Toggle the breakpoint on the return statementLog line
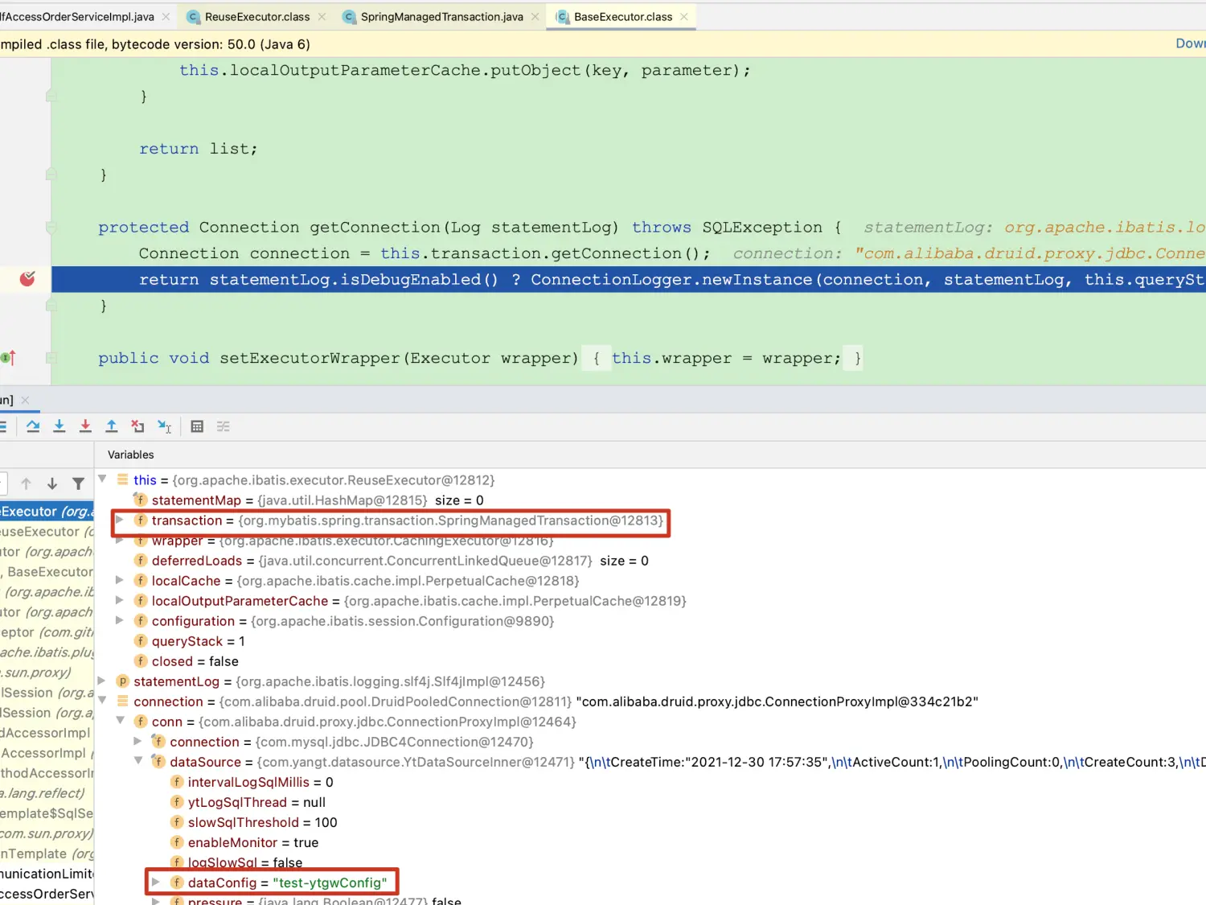Screen dimensions: 1206x905 27,279
